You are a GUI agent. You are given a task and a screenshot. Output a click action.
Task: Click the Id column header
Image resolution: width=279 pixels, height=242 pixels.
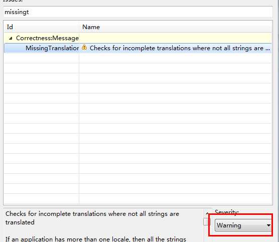pos(41,27)
